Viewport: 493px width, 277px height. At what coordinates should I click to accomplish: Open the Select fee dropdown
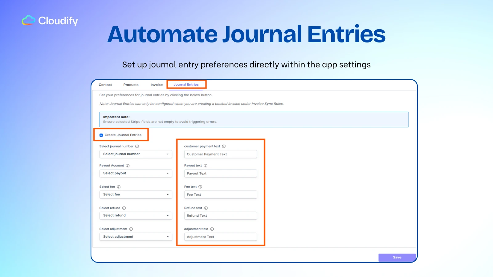136,195
